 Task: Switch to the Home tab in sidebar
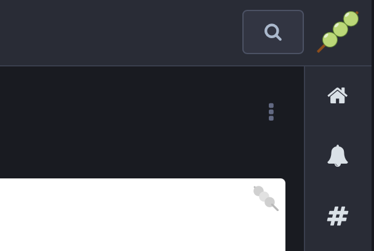(x=337, y=95)
